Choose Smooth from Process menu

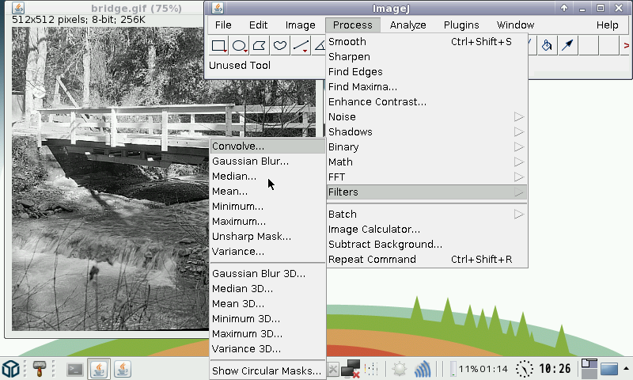(x=426, y=42)
